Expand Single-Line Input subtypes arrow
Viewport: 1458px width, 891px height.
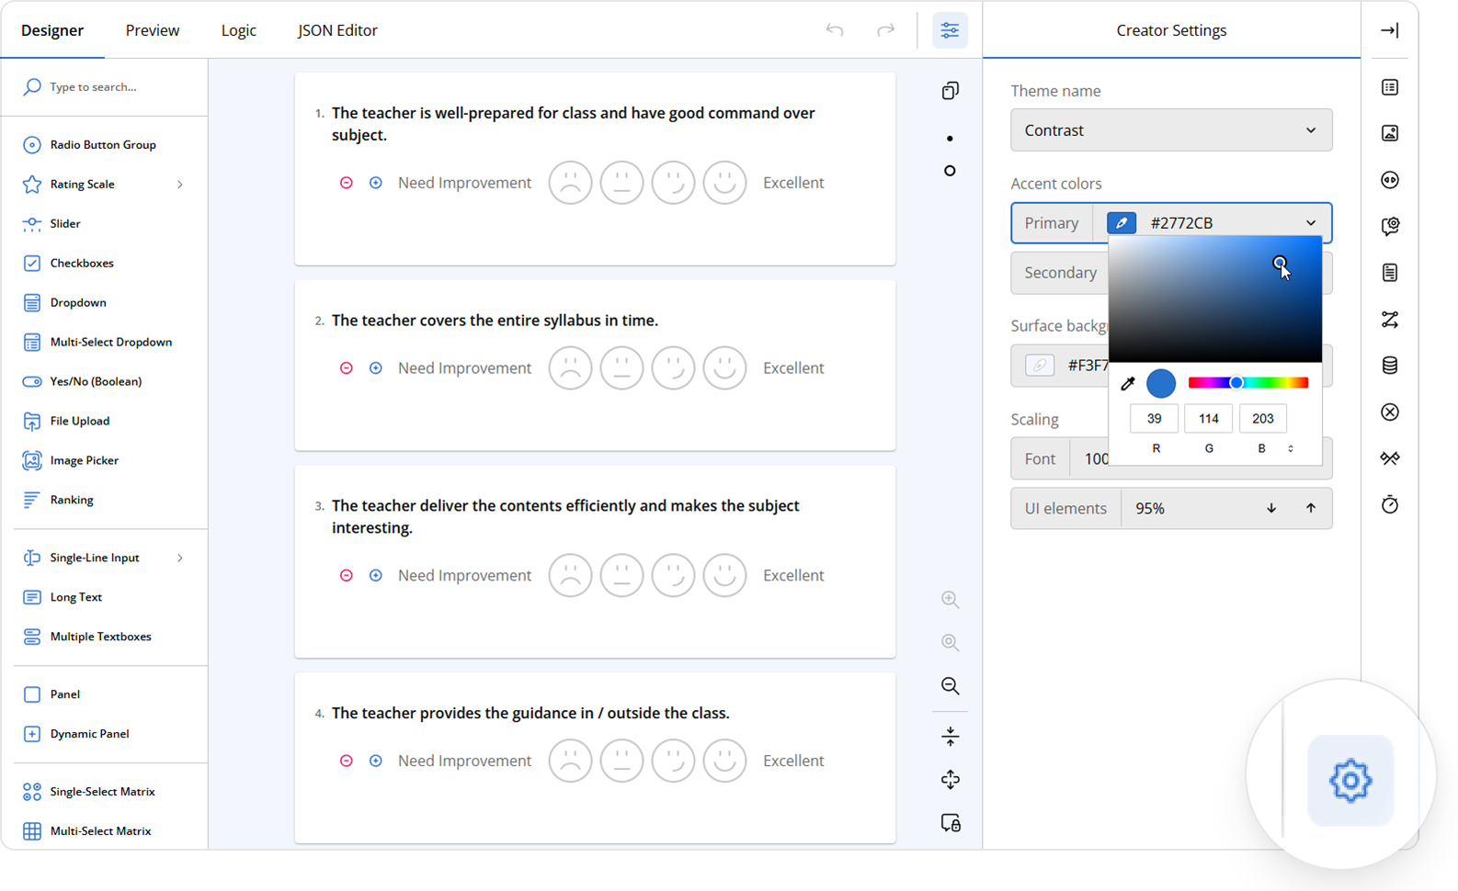pyautogui.click(x=180, y=558)
